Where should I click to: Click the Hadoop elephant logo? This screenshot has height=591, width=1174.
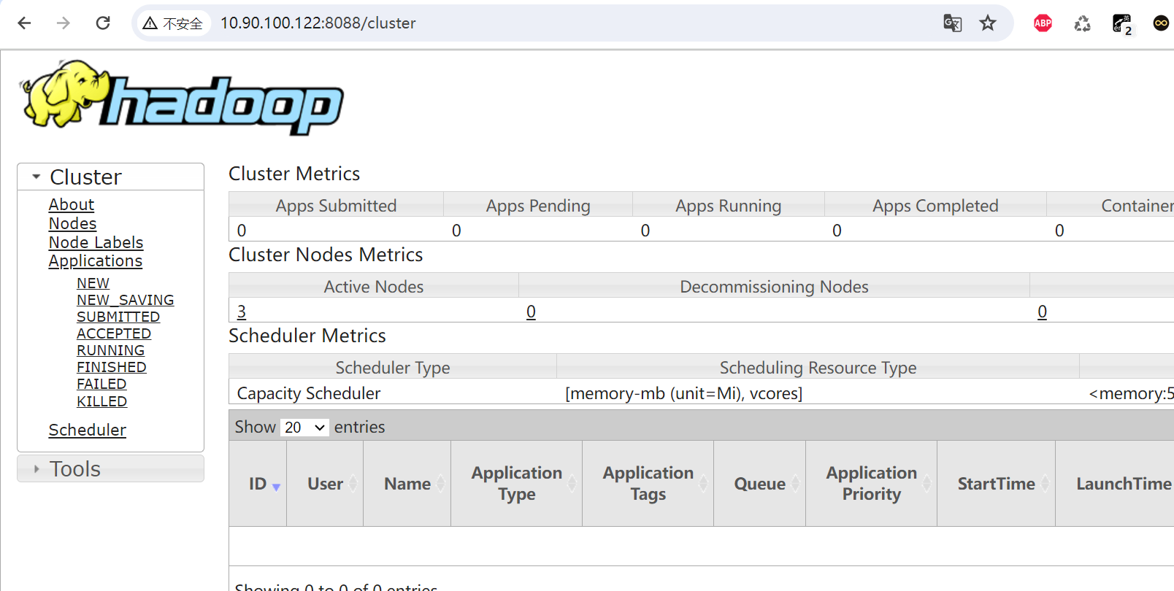pos(181,97)
